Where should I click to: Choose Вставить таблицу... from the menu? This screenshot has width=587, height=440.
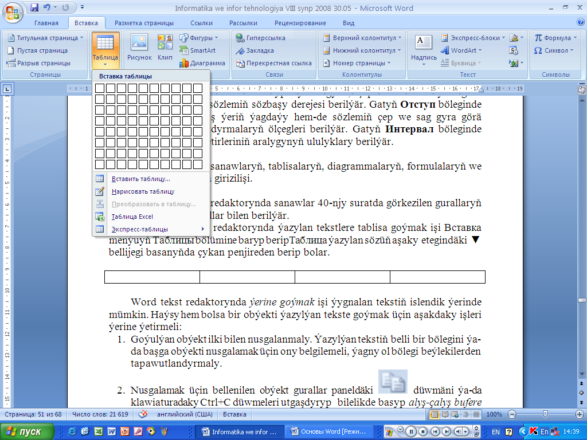(151, 179)
